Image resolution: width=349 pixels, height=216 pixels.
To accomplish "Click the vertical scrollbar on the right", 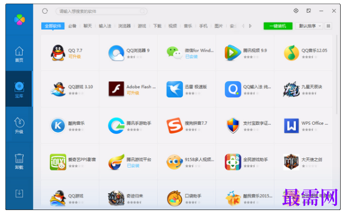I will (x=336, y=74).
